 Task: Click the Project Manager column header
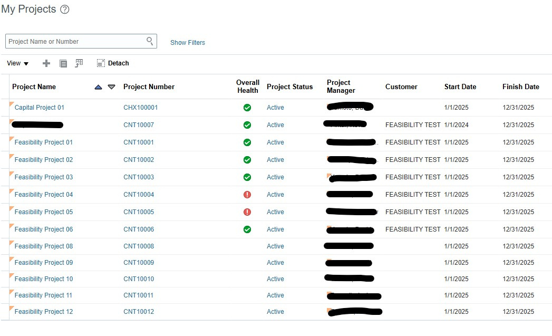point(341,87)
